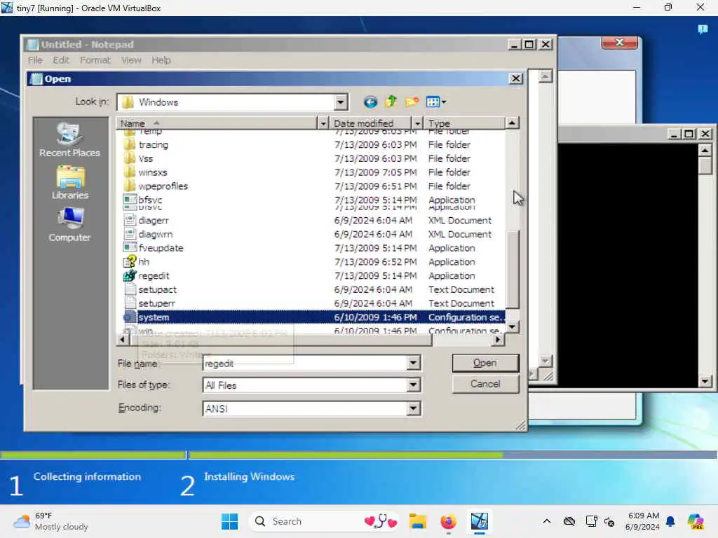Select the bfsvc application file
Image resolution: width=718 pixels, height=538 pixels.
tap(150, 200)
